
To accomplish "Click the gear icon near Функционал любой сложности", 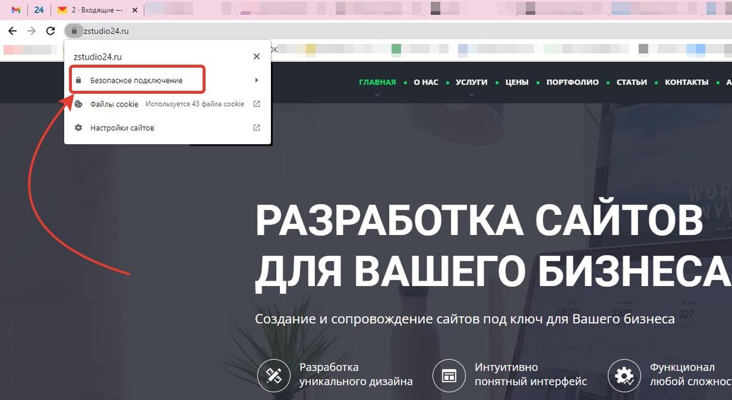I will [624, 375].
